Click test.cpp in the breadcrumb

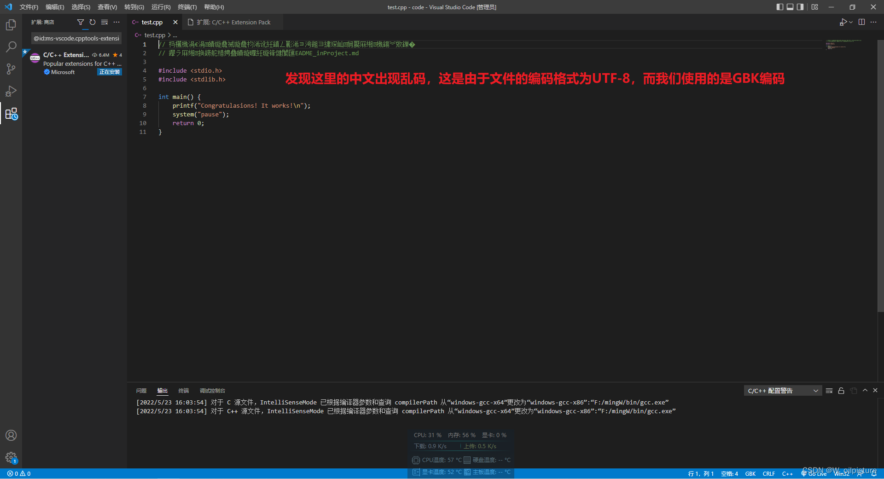[155, 35]
